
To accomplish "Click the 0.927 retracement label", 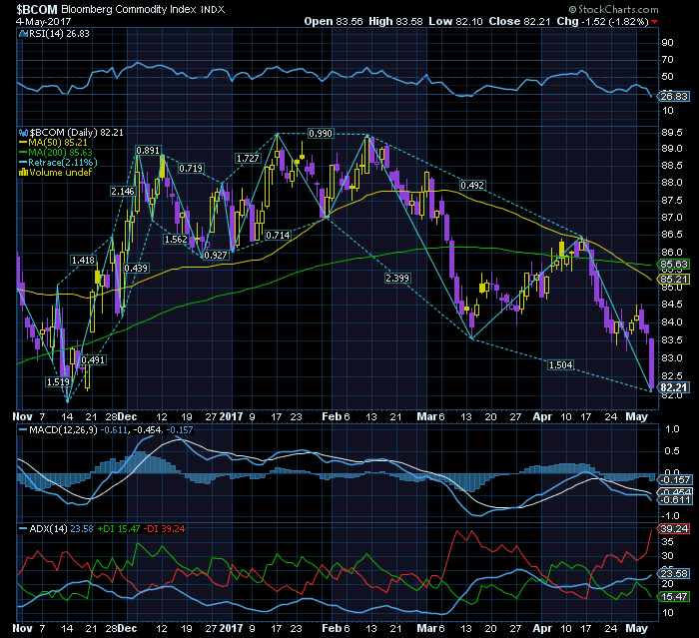I will (216, 255).
